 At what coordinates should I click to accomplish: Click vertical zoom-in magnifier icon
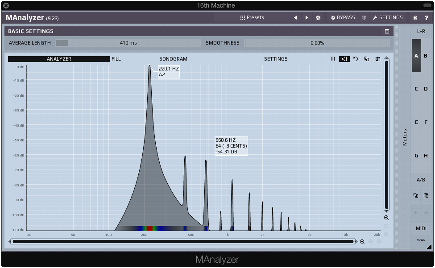click(x=386, y=218)
